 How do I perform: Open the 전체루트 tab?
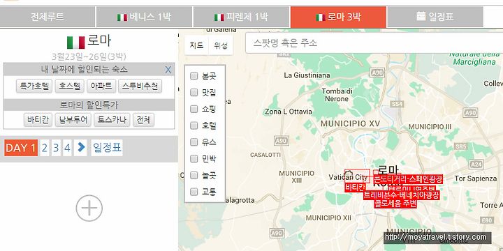pos(48,17)
